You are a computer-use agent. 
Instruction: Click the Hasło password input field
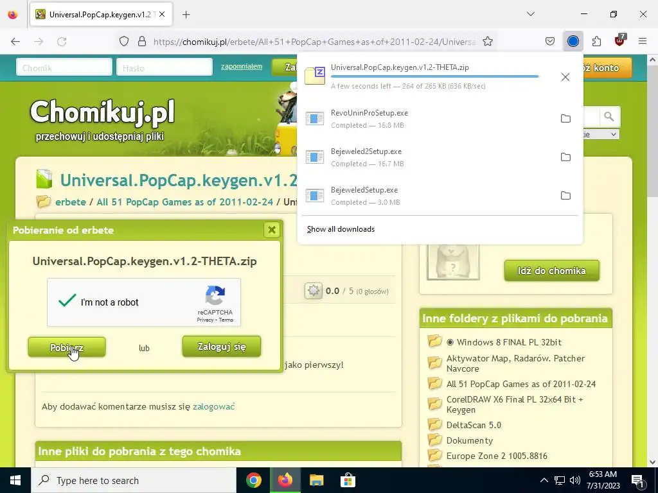point(164,67)
